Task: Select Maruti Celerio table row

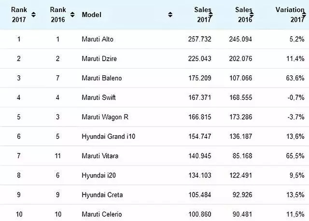Action: [102, 214]
